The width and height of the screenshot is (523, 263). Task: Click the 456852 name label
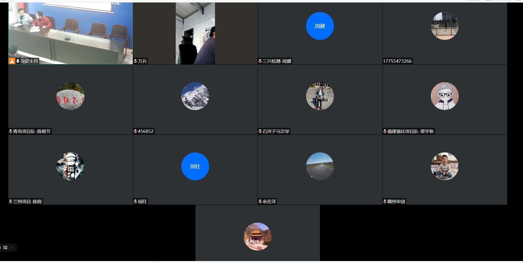pos(146,131)
